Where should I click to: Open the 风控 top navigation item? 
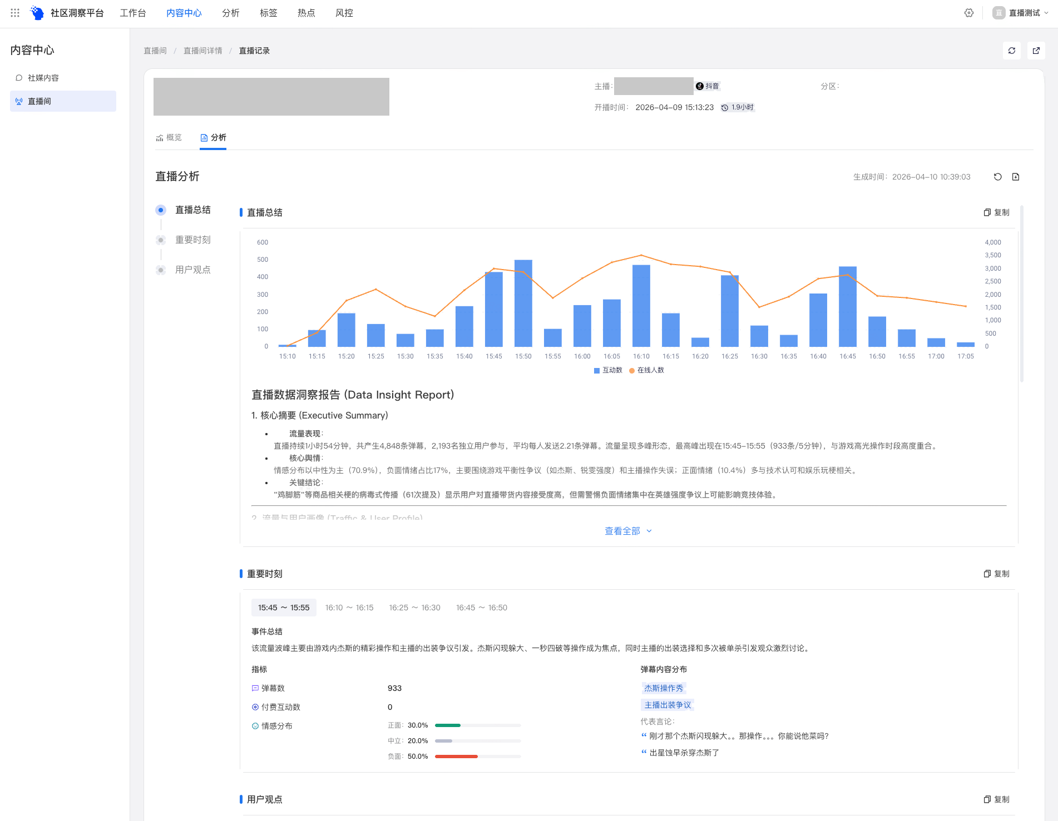[344, 13]
